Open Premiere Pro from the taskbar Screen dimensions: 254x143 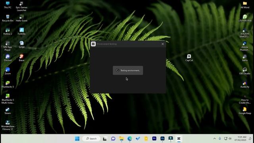[x=154, y=139]
